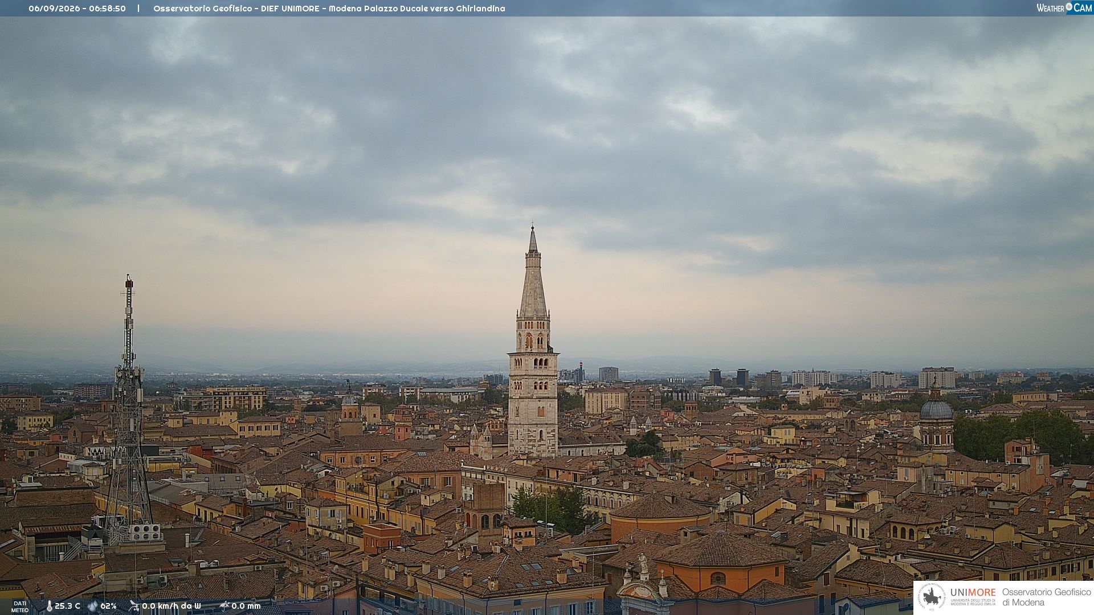Select the 25.3 C temperature reading
The height and width of the screenshot is (615, 1094).
67,606
